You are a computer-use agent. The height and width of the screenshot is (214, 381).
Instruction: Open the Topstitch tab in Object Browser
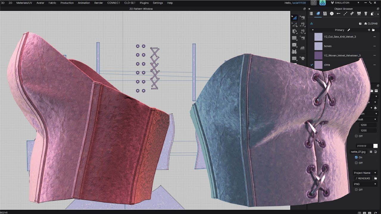tap(345, 14)
